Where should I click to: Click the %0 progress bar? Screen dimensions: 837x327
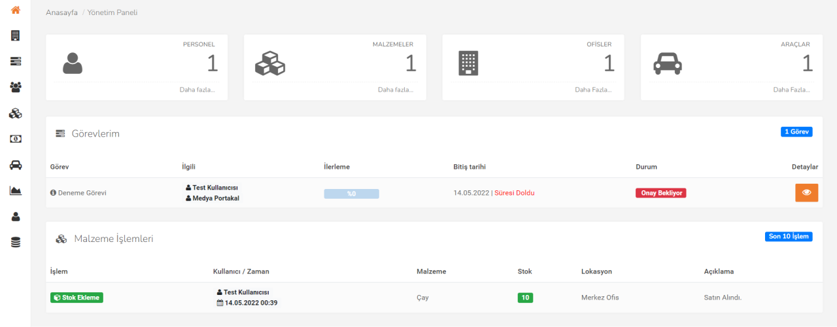click(351, 194)
